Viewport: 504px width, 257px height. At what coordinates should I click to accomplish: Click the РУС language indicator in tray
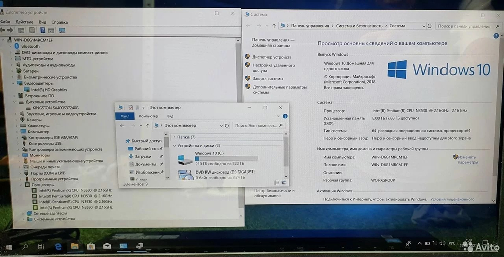pos(452,243)
